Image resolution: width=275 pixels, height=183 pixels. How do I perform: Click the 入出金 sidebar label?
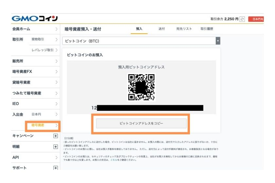click(x=18, y=114)
